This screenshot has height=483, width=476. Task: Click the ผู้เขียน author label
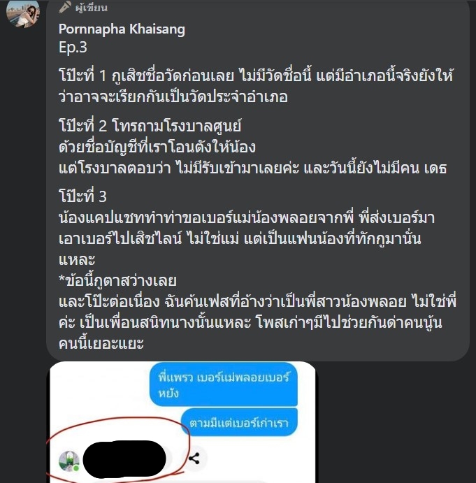point(92,8)
